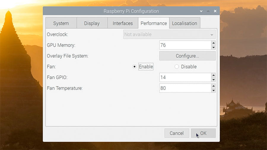The height and width of the screenshot is (150, 267).
Task: Click the Fan Temperature input field
Action: [x=185, y=88]
